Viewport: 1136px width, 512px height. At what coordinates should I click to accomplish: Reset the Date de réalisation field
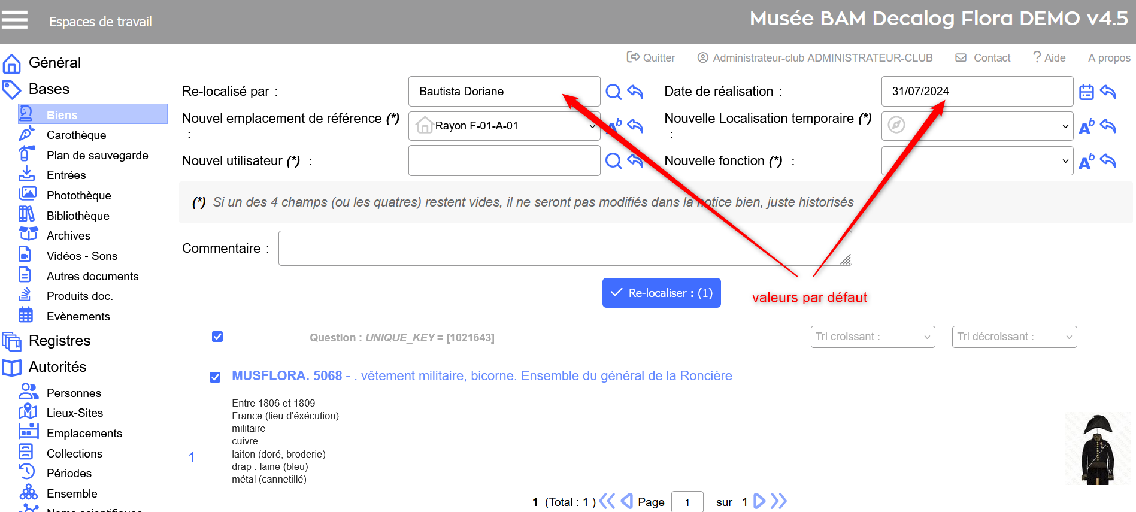point(1108,92)
